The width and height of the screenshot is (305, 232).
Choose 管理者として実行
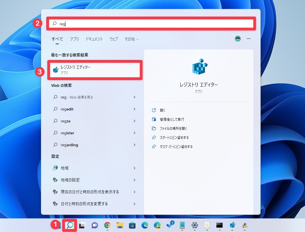pos(172,119)
